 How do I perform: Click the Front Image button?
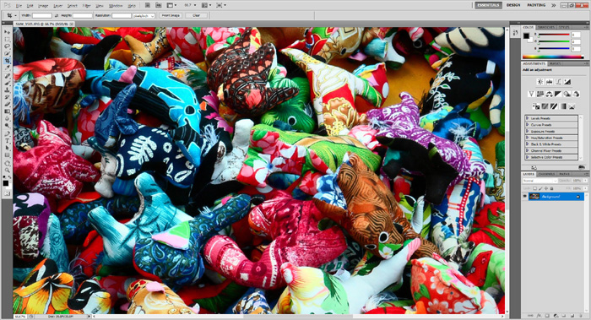click(171, 15)
